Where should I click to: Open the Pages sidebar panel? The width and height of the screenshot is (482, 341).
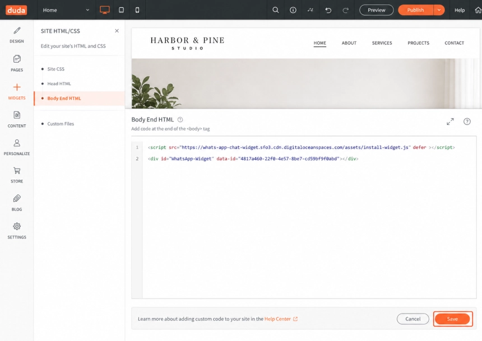tap(17, 64)
